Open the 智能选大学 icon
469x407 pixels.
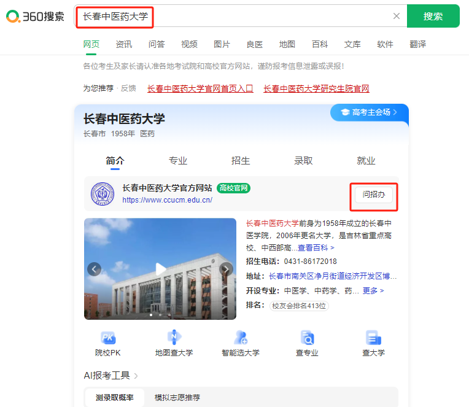click(240, 338)
